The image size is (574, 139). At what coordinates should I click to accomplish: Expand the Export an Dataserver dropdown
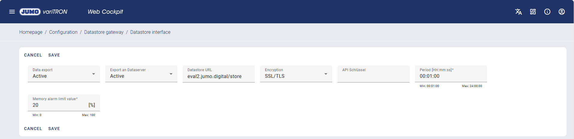click(141, 74)
